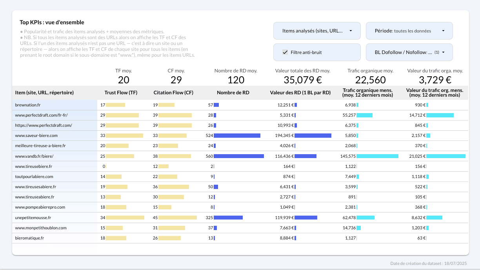
Task: Select the unepetitemousse.fr item
Action: (33, 217)
